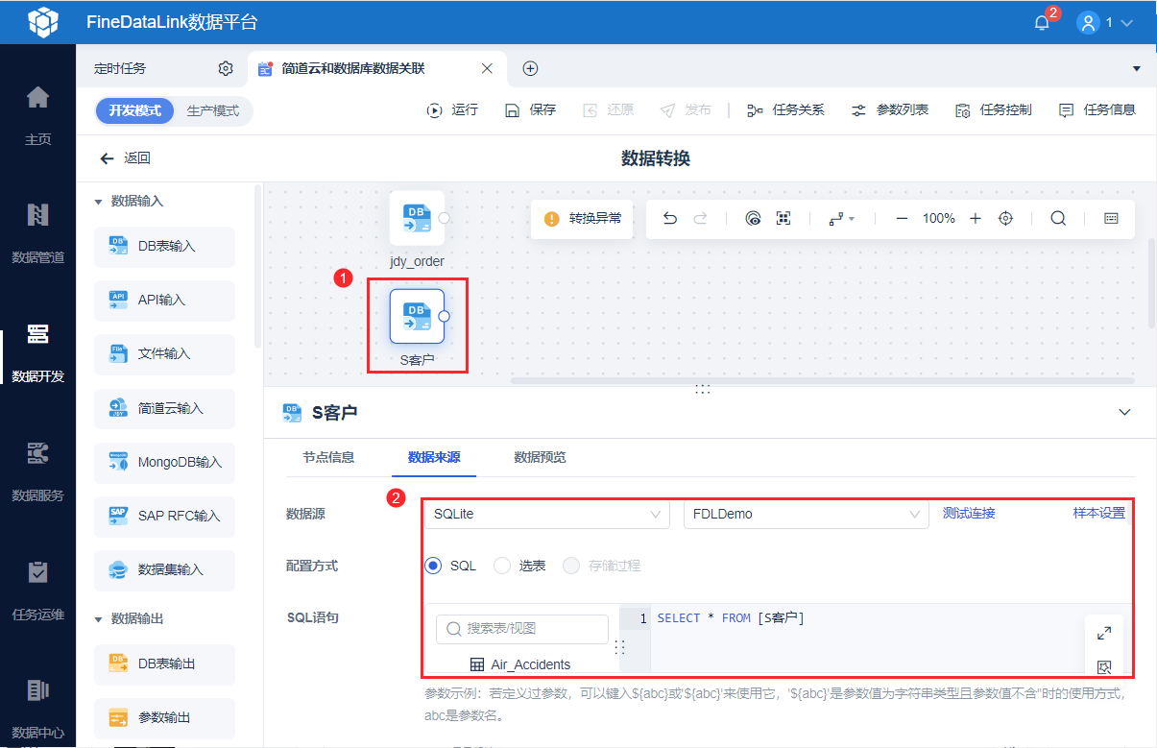Open 任务控制 settings
This screenshot has height=748, width=1157.
point(993,110)
